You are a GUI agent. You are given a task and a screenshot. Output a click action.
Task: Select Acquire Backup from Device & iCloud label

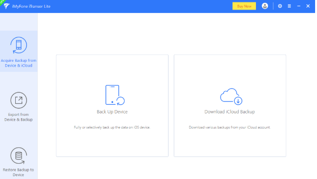(19, 63)
